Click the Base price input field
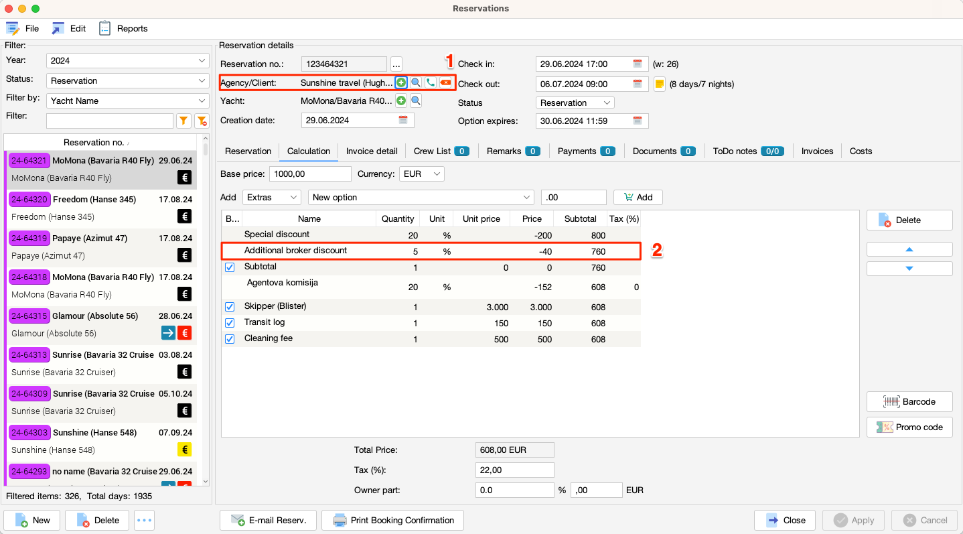 pyautogui.click(x=310, y=174)
